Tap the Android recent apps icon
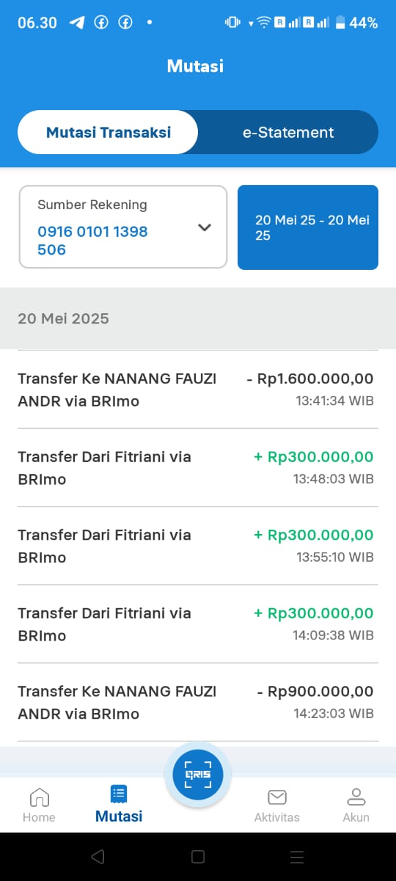The image size is (396, 881). [297, 856]
